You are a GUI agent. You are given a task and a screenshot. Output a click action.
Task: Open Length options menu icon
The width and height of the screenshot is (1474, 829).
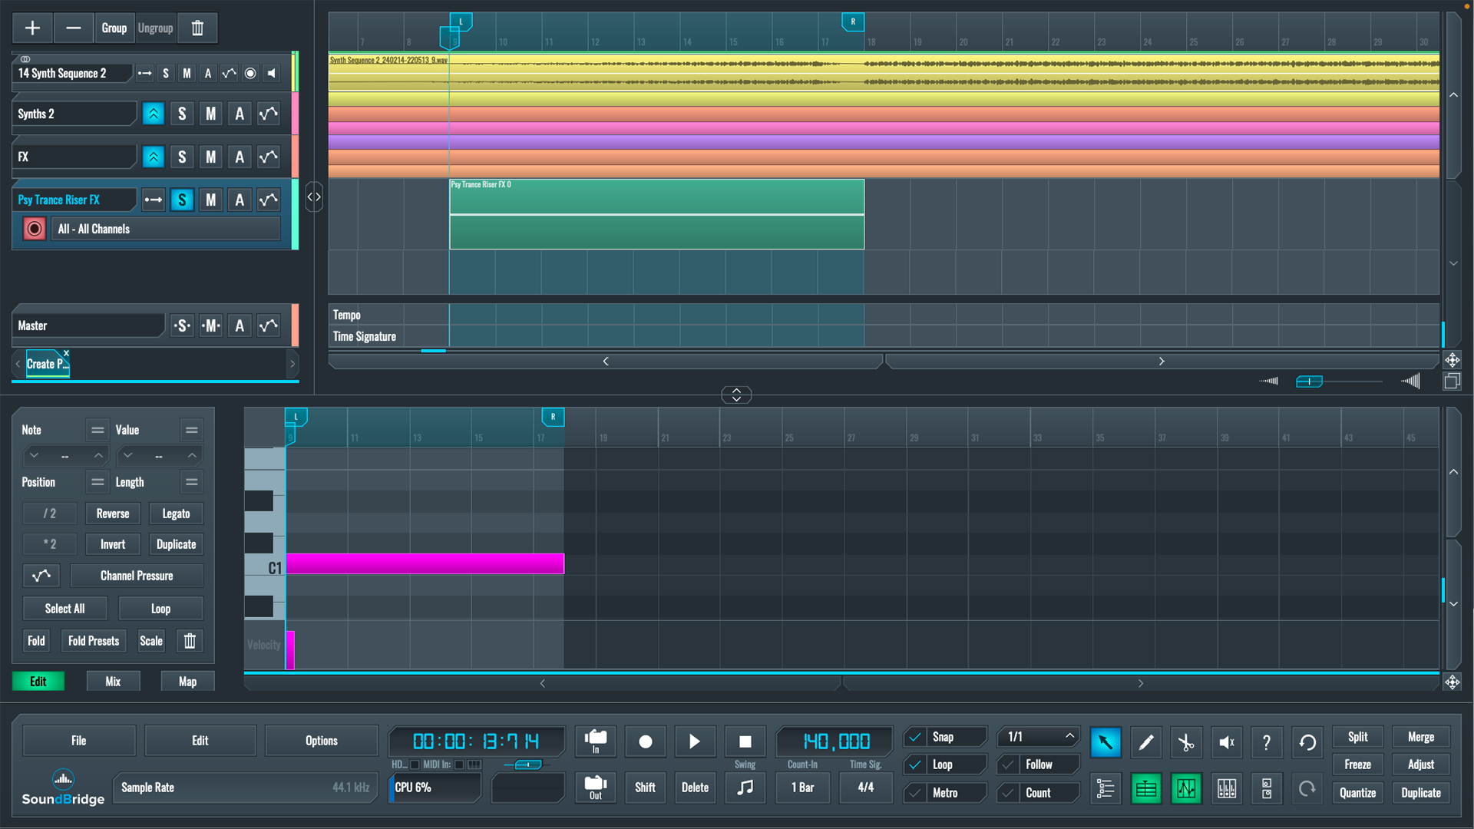[192, 482]
